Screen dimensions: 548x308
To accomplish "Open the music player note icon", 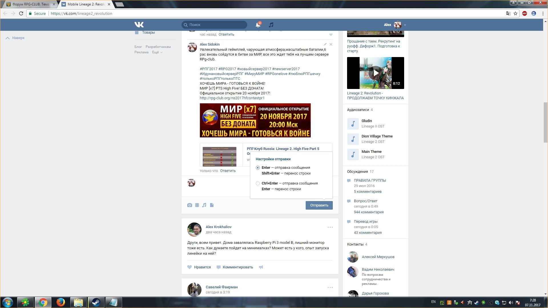I will tap(271, 25).
